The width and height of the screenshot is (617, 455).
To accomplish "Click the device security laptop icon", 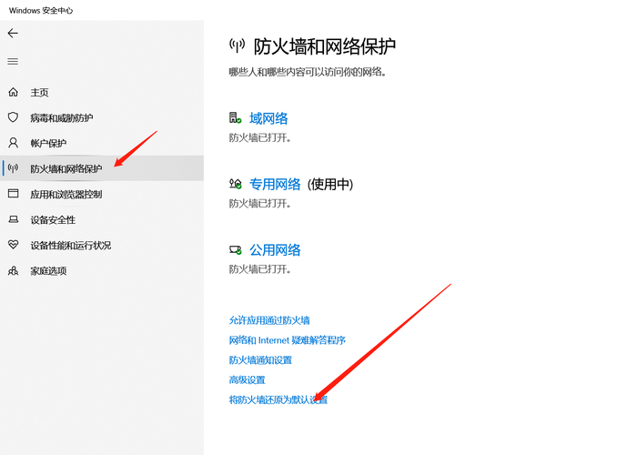I will (13, 219).
